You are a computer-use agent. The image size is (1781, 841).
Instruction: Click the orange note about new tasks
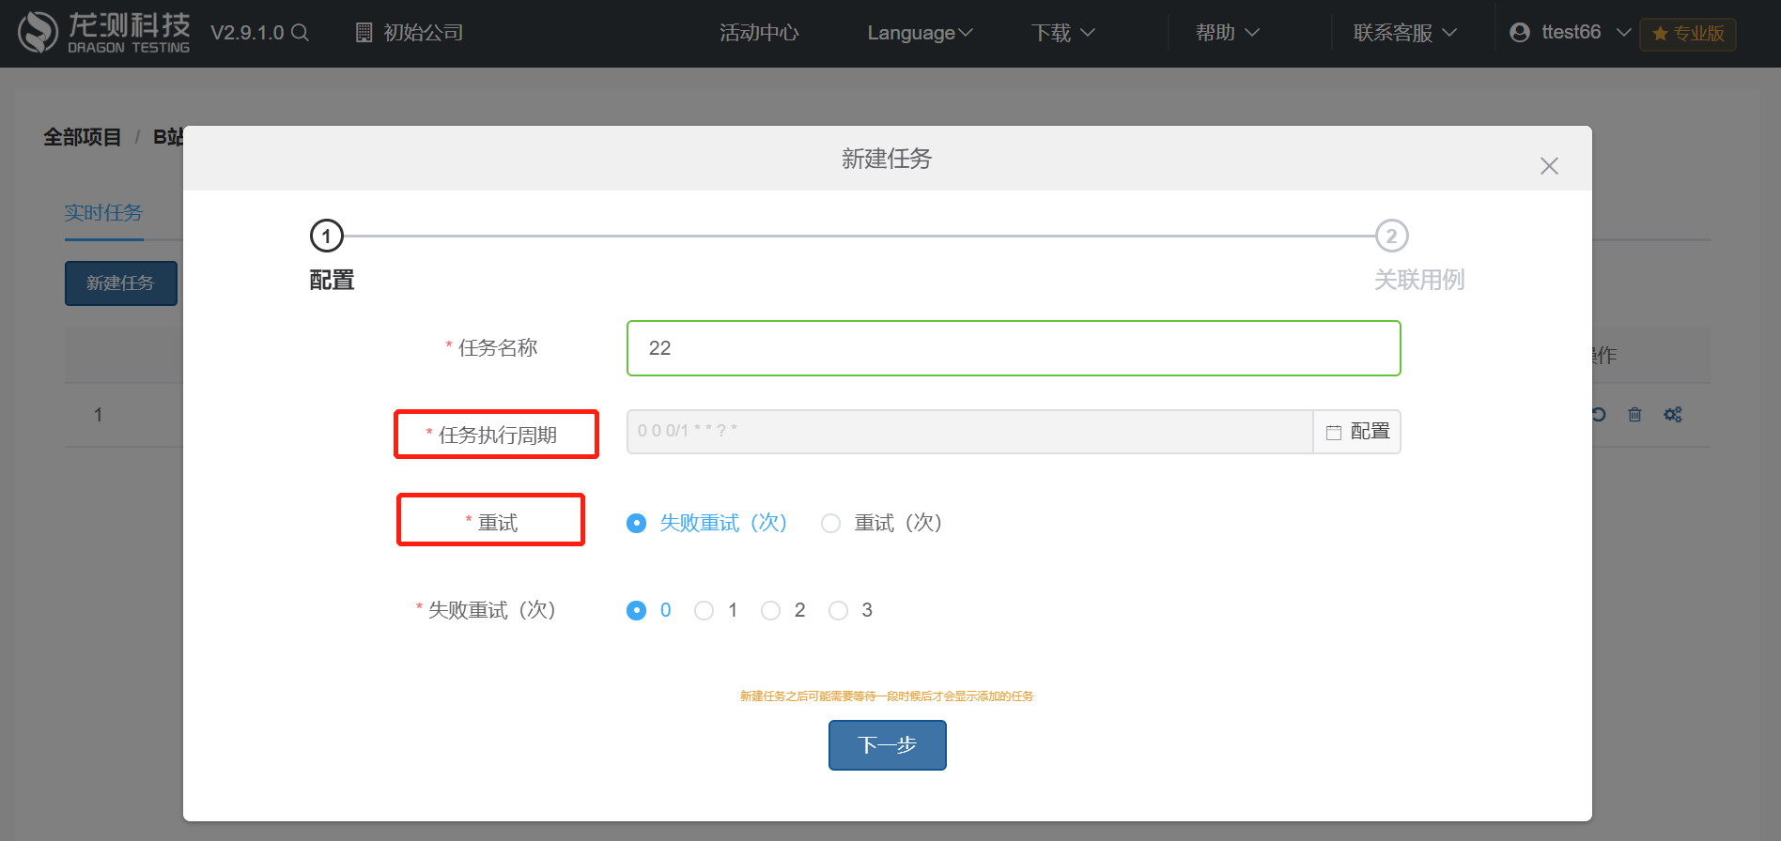pyautogui.click(x=887, y=696)
